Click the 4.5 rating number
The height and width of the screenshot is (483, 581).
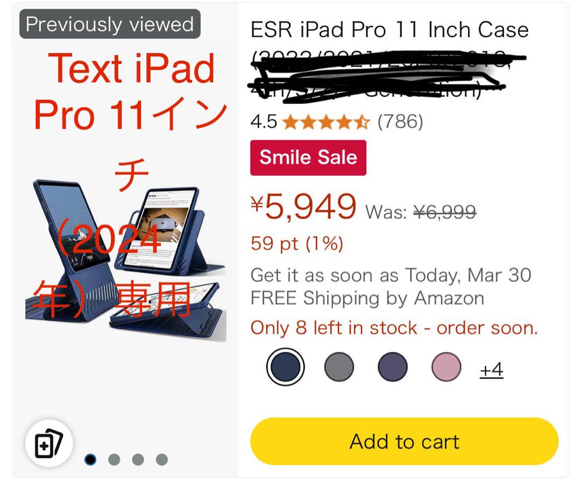click(x=264, y=122)
